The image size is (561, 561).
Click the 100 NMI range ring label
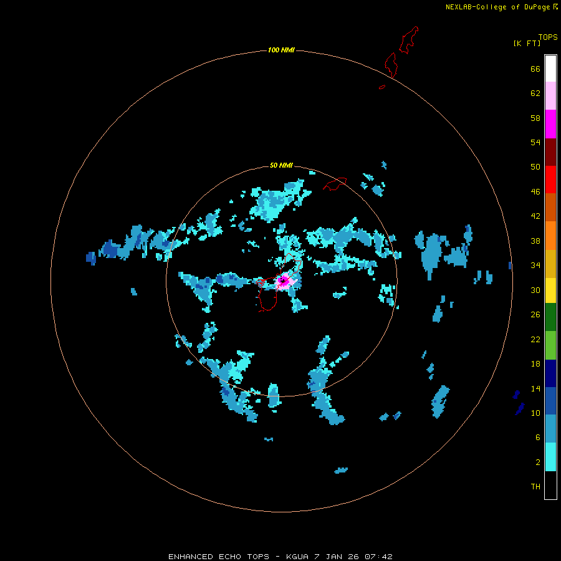click(281, 50)
